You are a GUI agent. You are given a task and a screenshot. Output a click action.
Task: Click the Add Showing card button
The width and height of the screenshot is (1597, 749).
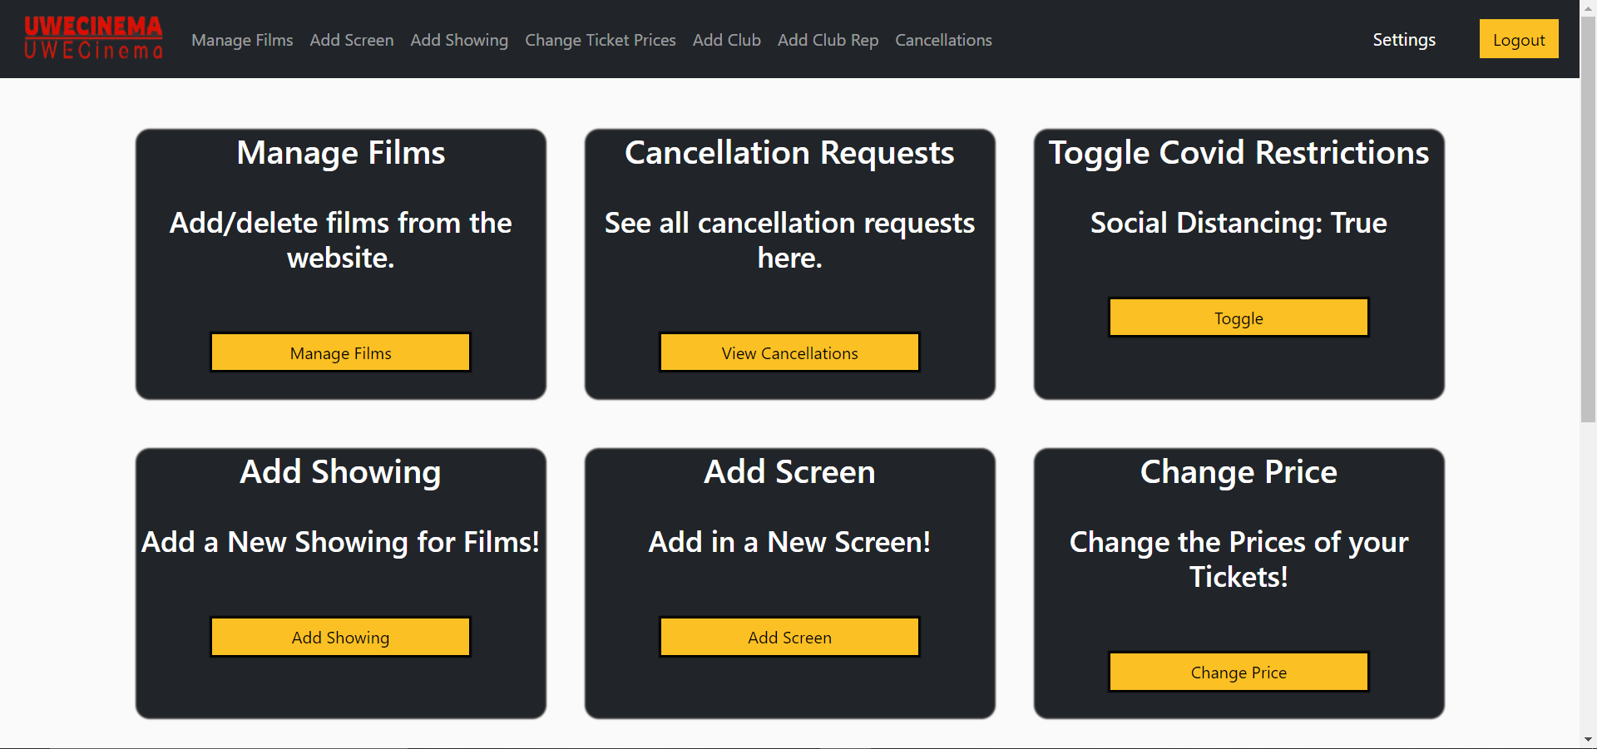pyautogui.click(x=340, y=637)
